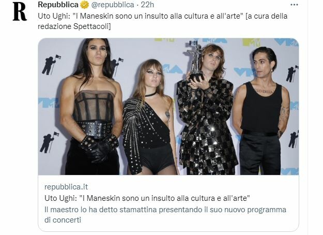Click the person wearing the sheer corset top
Screen dimensions: 323x235
[91, 107]
